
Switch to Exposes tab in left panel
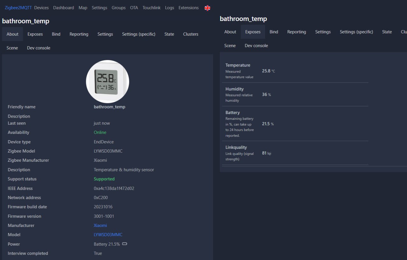pos(35,34)
